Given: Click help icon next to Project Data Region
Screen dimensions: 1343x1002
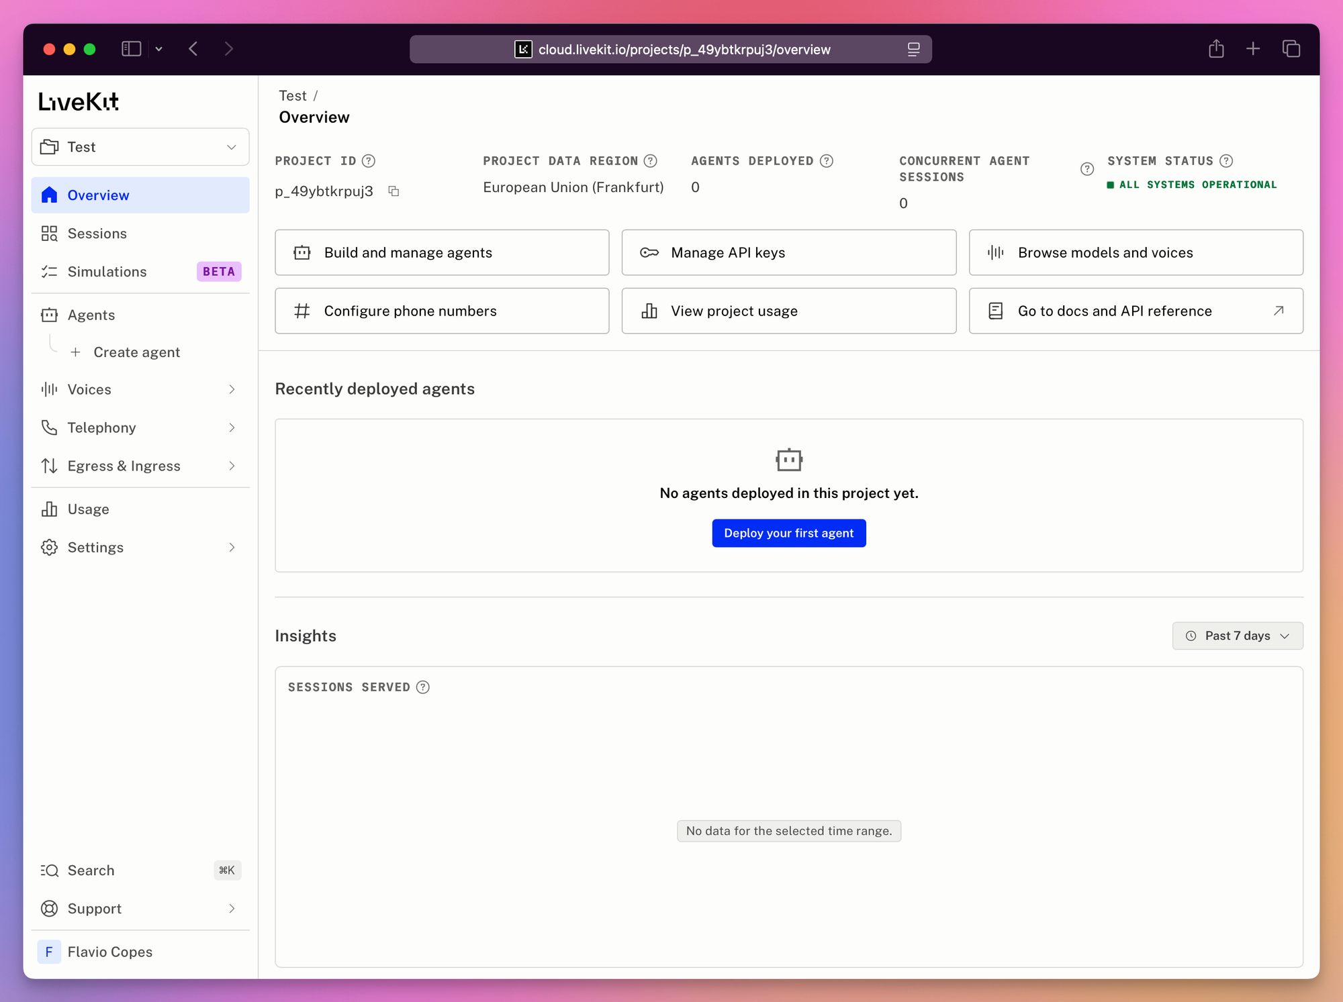Looking at the screenshot, I should pyautogui.click(x=651, y=161).
